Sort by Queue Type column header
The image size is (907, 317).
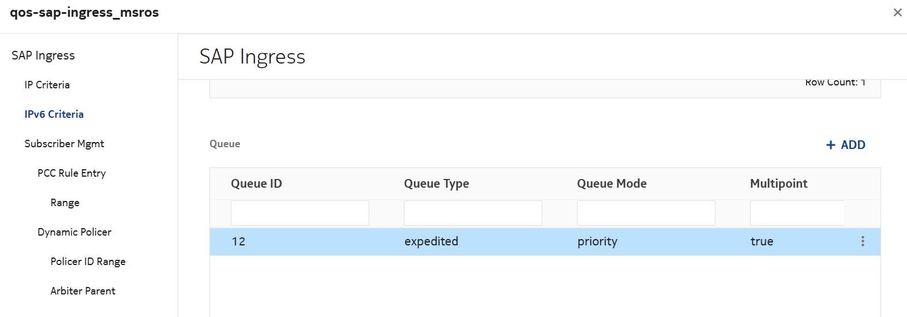tap(436, 184)
